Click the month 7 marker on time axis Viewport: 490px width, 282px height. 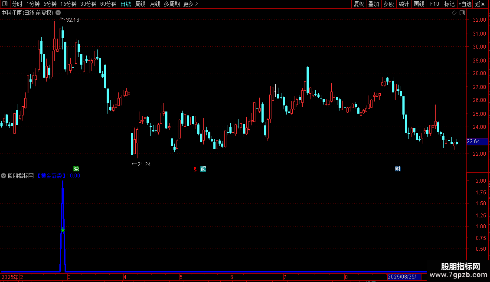[285, 277]
